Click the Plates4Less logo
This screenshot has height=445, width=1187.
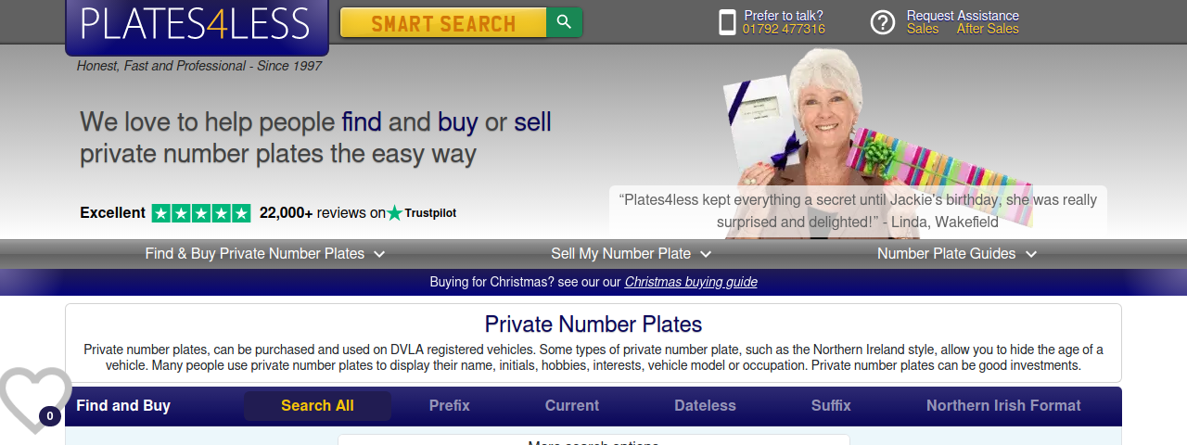tap(197, 26)
